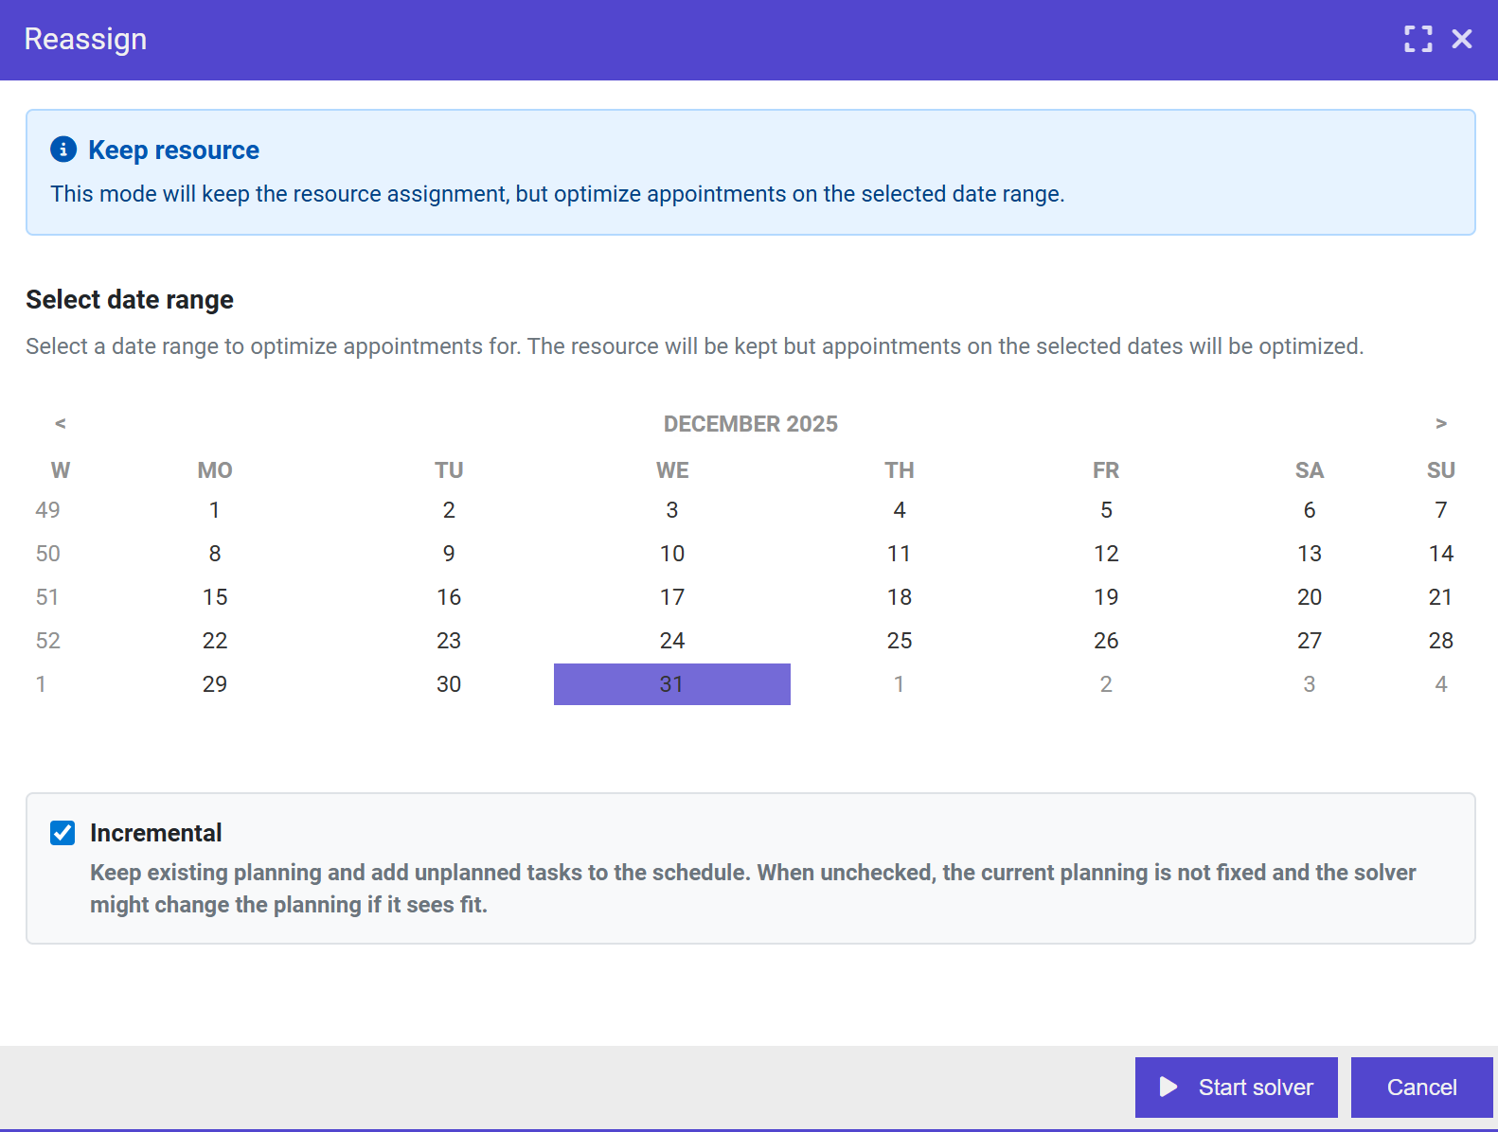Select December 15 on the calendar
Image resolution: width=1498 pixels, height=1132 pixels.
(215, 597)
